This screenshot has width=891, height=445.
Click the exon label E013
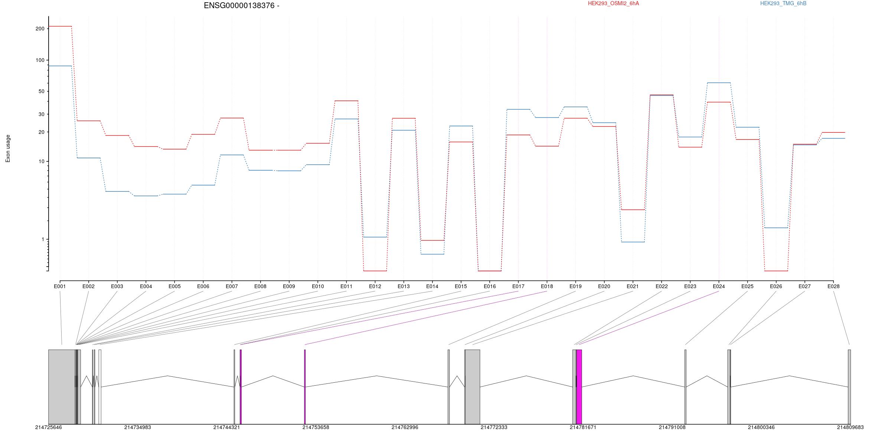[x=404, y=286]
